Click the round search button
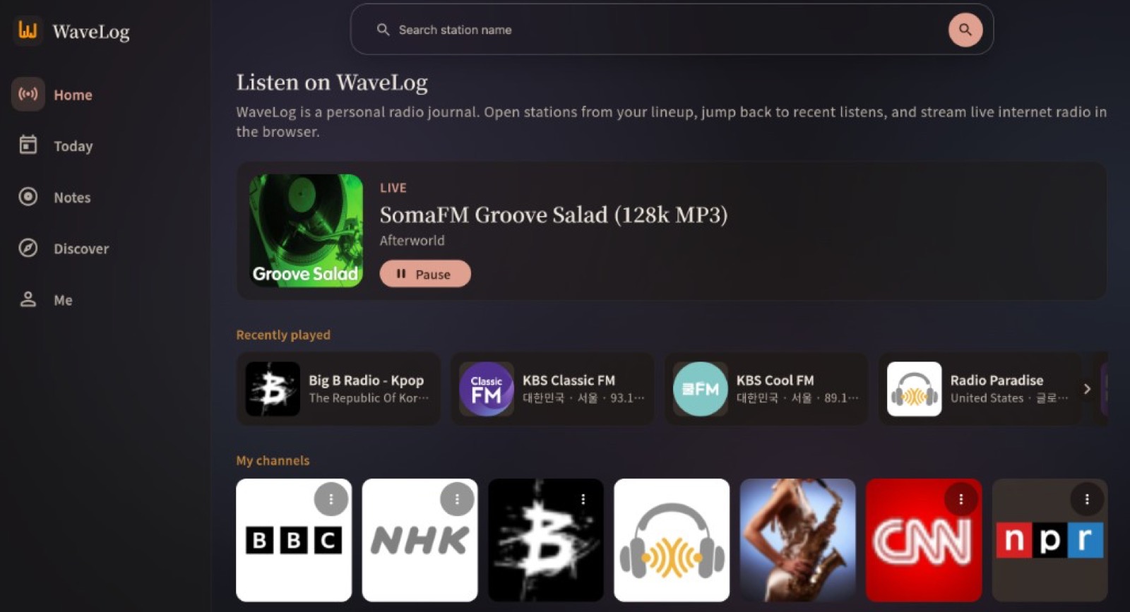1130x612 pixels. coord(965,30)
